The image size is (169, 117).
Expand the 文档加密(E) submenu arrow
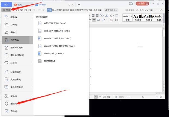click(x=31, y=79)
